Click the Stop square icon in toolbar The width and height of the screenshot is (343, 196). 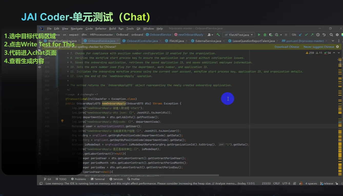tap(286, 35)
